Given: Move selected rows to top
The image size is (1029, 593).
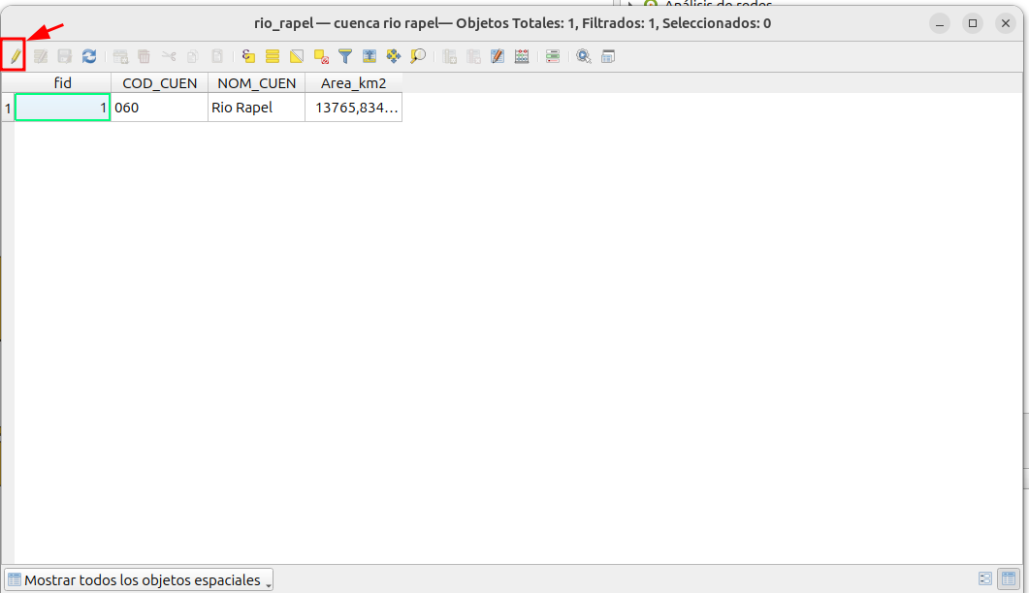Looking at the screenshot, I should 370,56.
